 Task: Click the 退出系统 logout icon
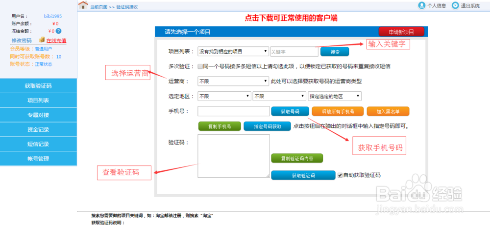click(456, 5)
